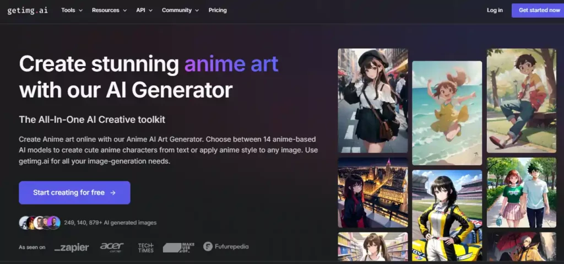This screenshot has height=264, width=564.
Task: Click the 'As seen on' label
Action: [x=32, y=247]
